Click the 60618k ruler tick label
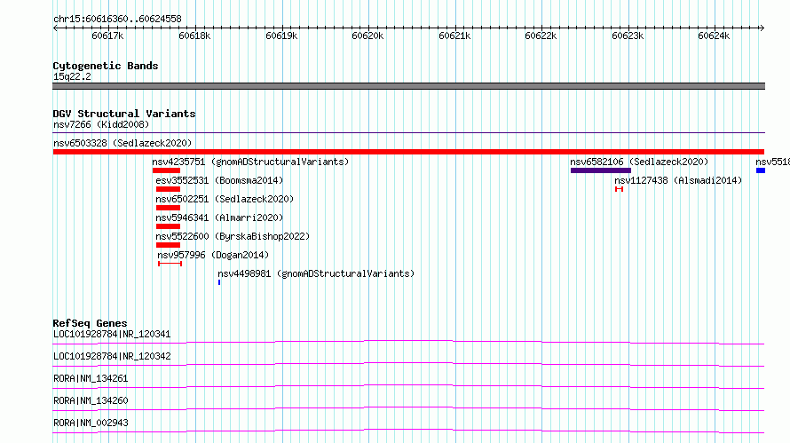The width and height of the screenshot is (790, 443). tap(194, 36)
